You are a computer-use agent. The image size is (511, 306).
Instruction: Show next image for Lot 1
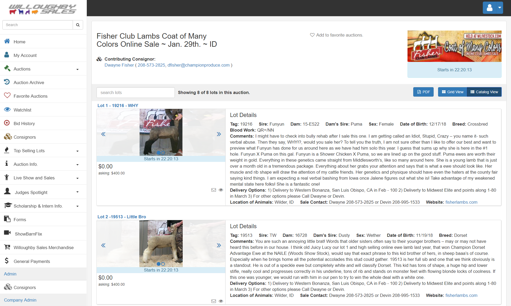pyautogui.click(x=219, y=134)
